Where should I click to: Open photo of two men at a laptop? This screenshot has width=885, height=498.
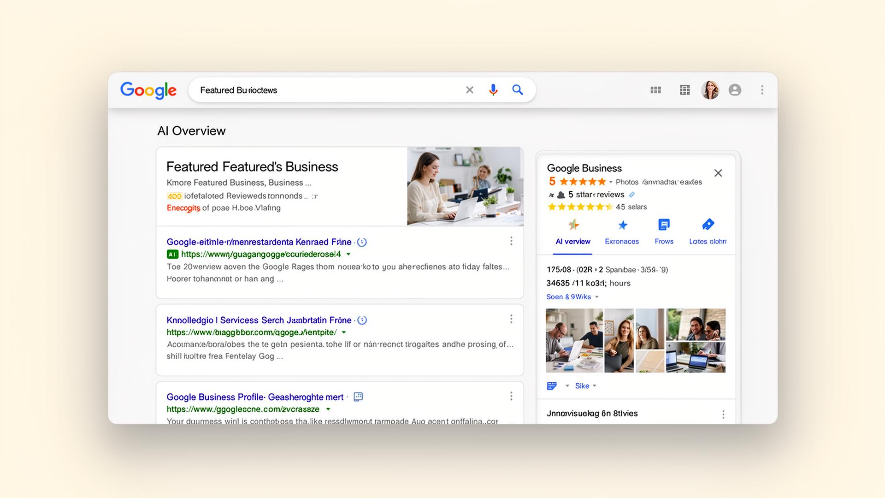[574, 340]
